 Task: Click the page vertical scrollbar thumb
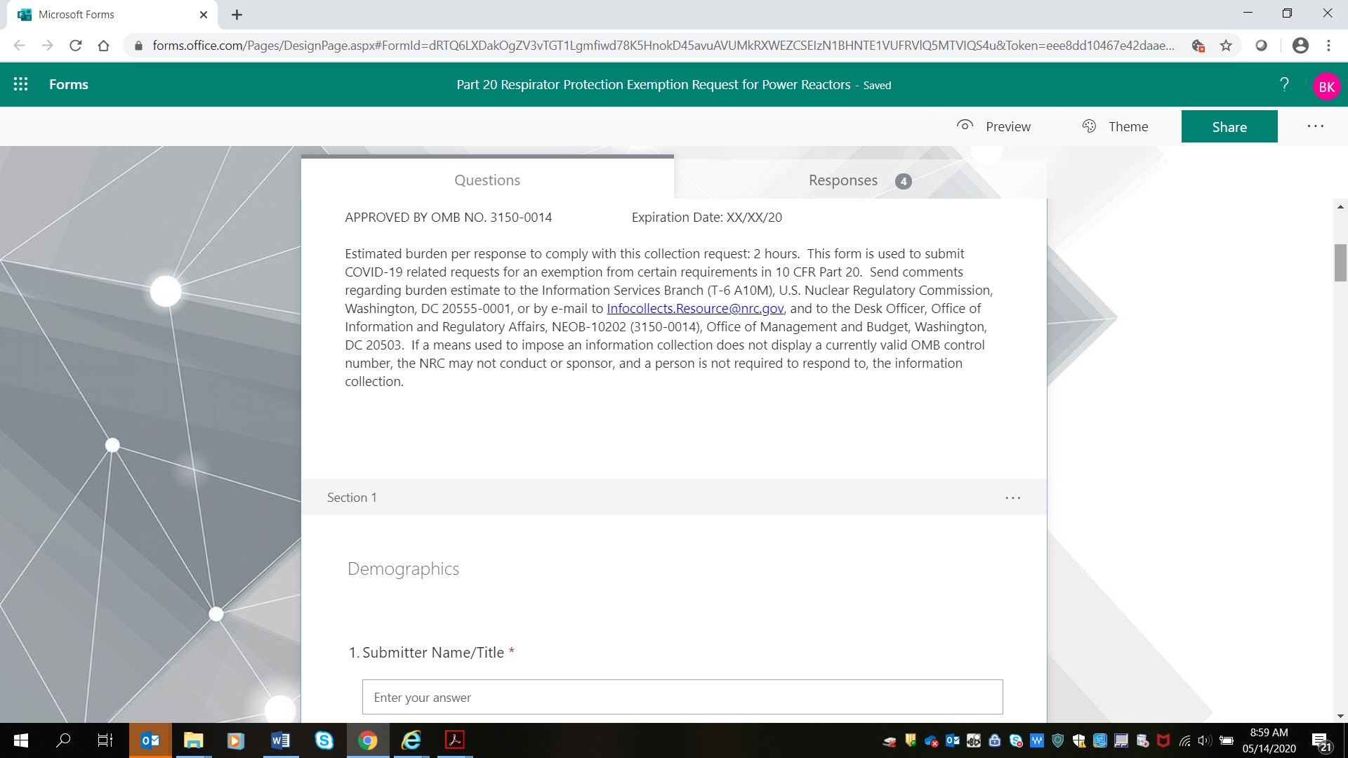1340,262
